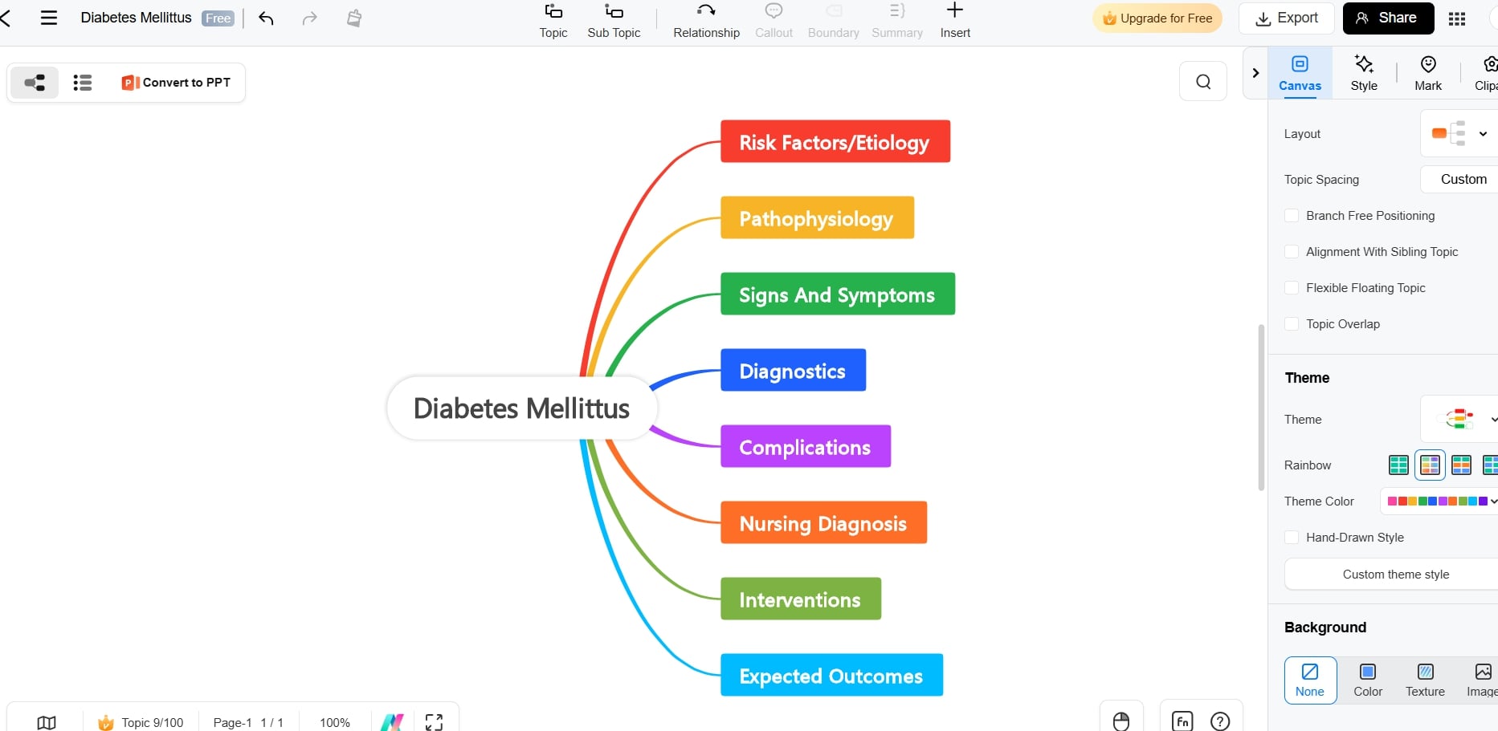Insert a new Topic node

pyautogui.click(x=553, y=20)
